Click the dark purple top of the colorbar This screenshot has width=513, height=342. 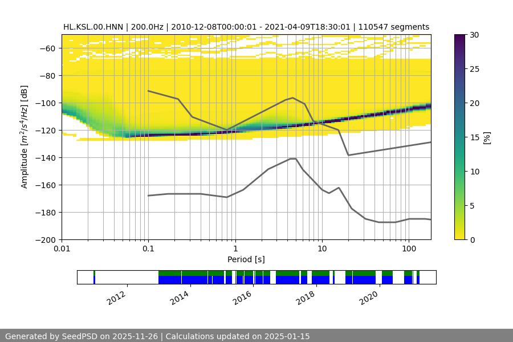point(460,37)
